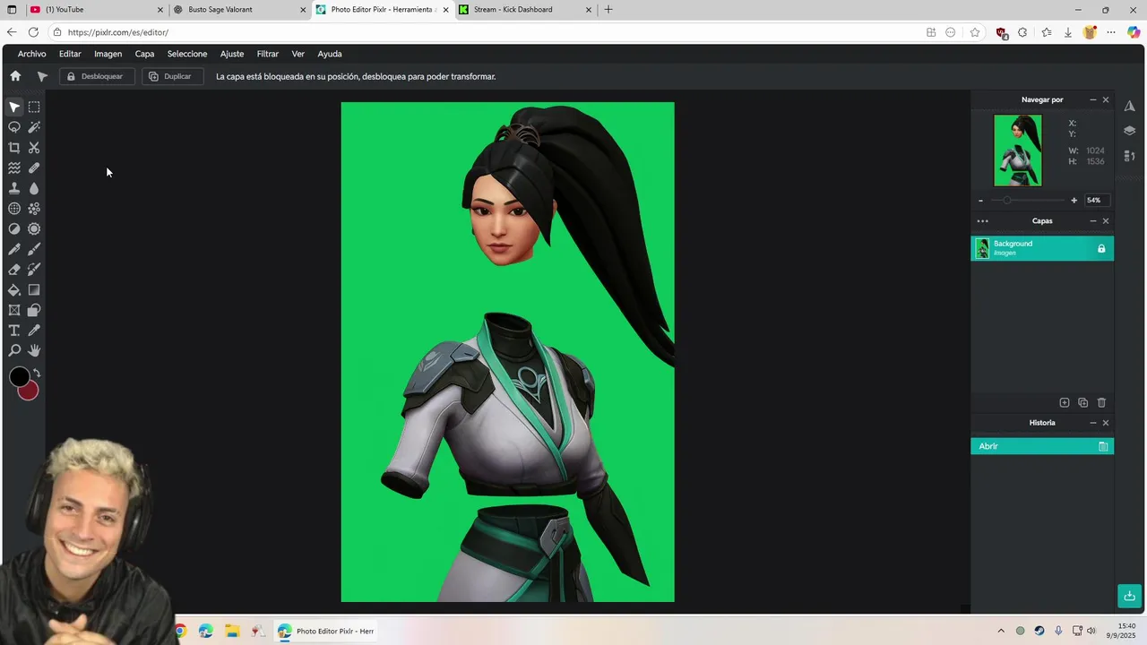Select the Heal bandage tool

click(34, 168)
